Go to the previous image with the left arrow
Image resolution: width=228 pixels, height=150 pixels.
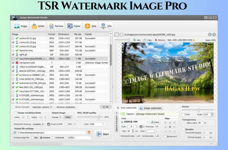click(210, 34)
